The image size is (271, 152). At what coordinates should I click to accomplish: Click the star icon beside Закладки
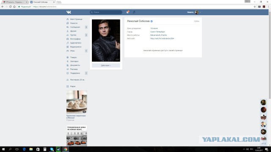(x=68, y=61)
